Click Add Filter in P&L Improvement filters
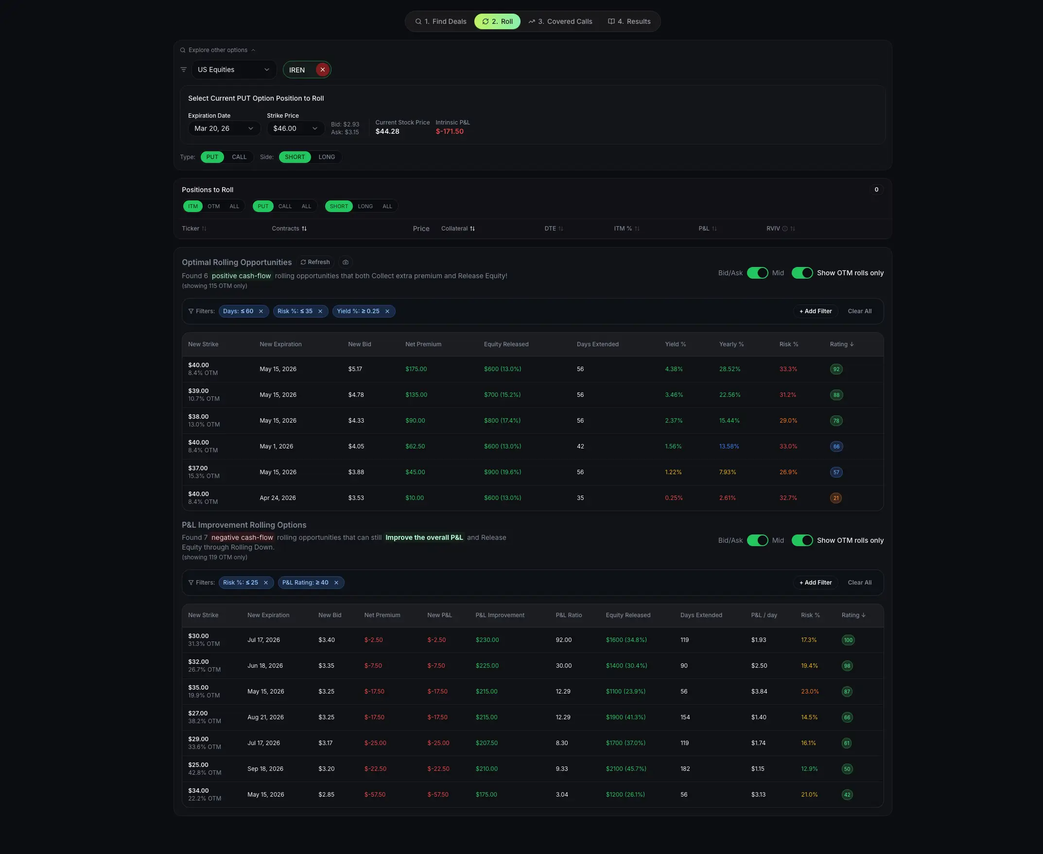Image resolution: width=1043 pixels, height=854 pixels. [816, 583]
